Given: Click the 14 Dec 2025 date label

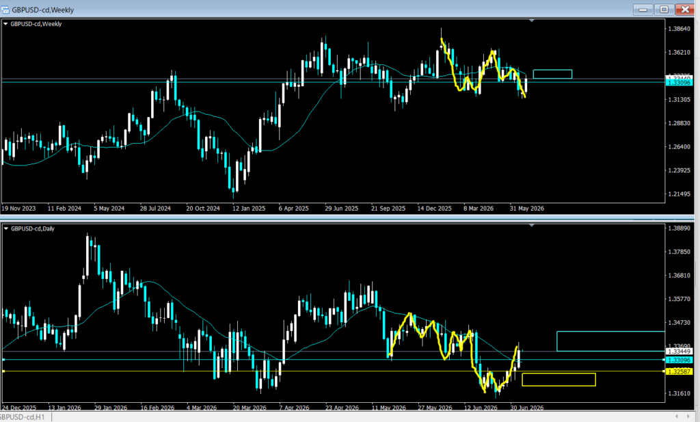Looking at the screenshot, I should point(434,209).
